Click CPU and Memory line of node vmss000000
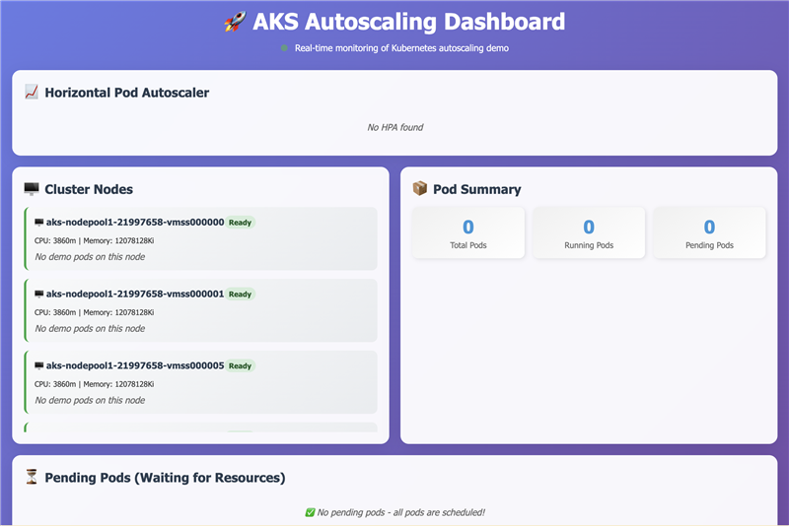 [x=94, y=240]
